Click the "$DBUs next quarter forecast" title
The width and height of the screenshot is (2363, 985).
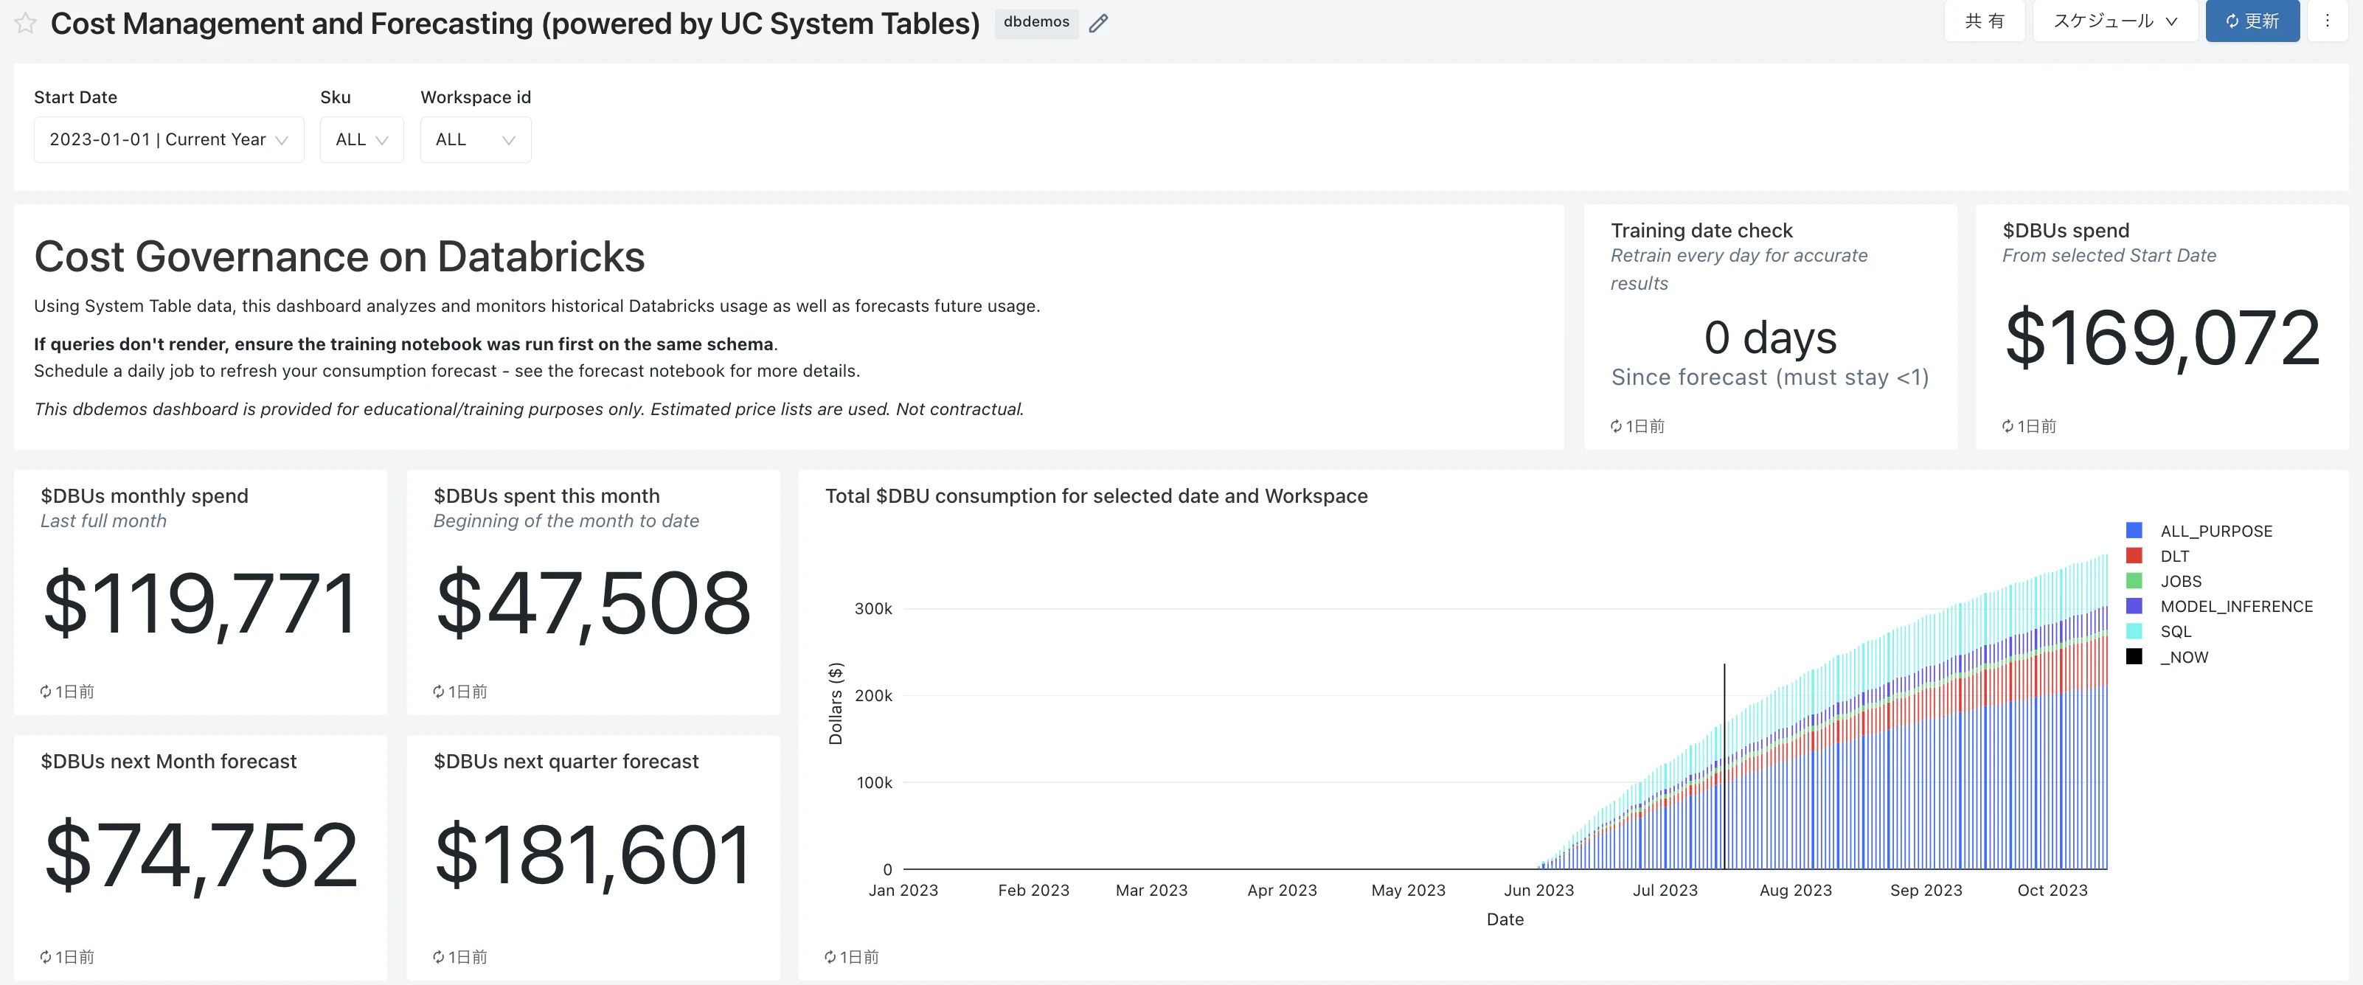pyautogui.click(x=566, y=761)
